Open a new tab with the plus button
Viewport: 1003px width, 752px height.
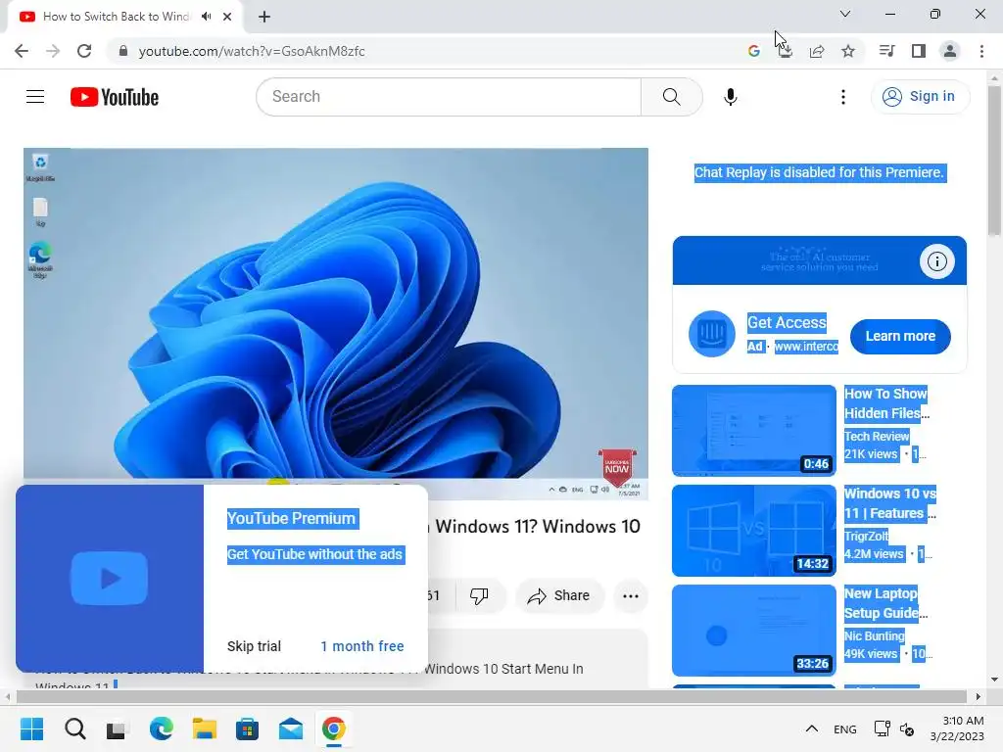(264, 17)
